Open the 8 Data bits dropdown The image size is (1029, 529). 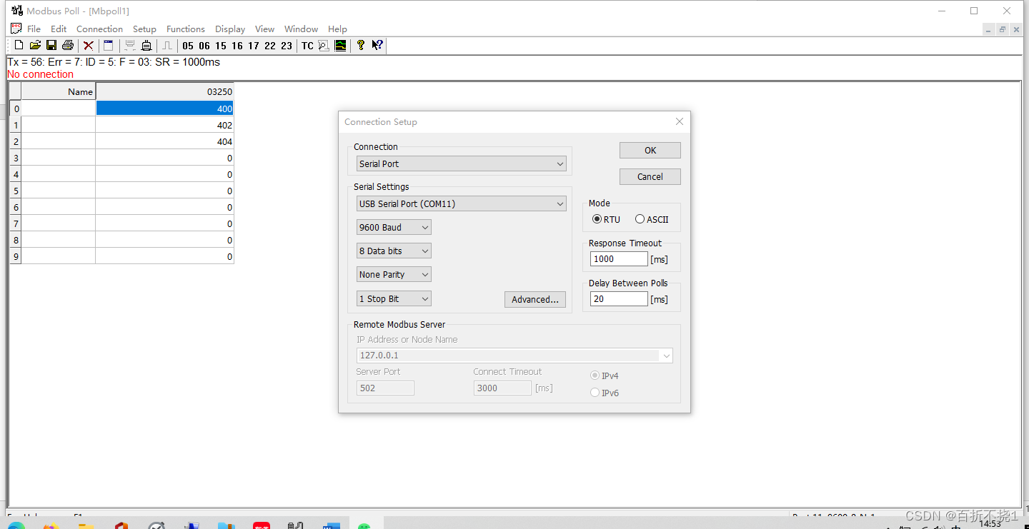[x=394, y=251]
